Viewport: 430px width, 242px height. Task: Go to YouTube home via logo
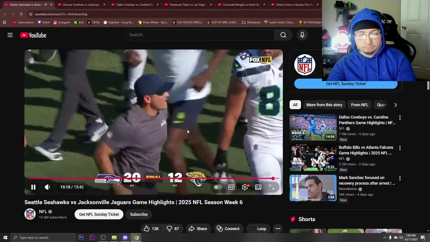tap(33, 35)
